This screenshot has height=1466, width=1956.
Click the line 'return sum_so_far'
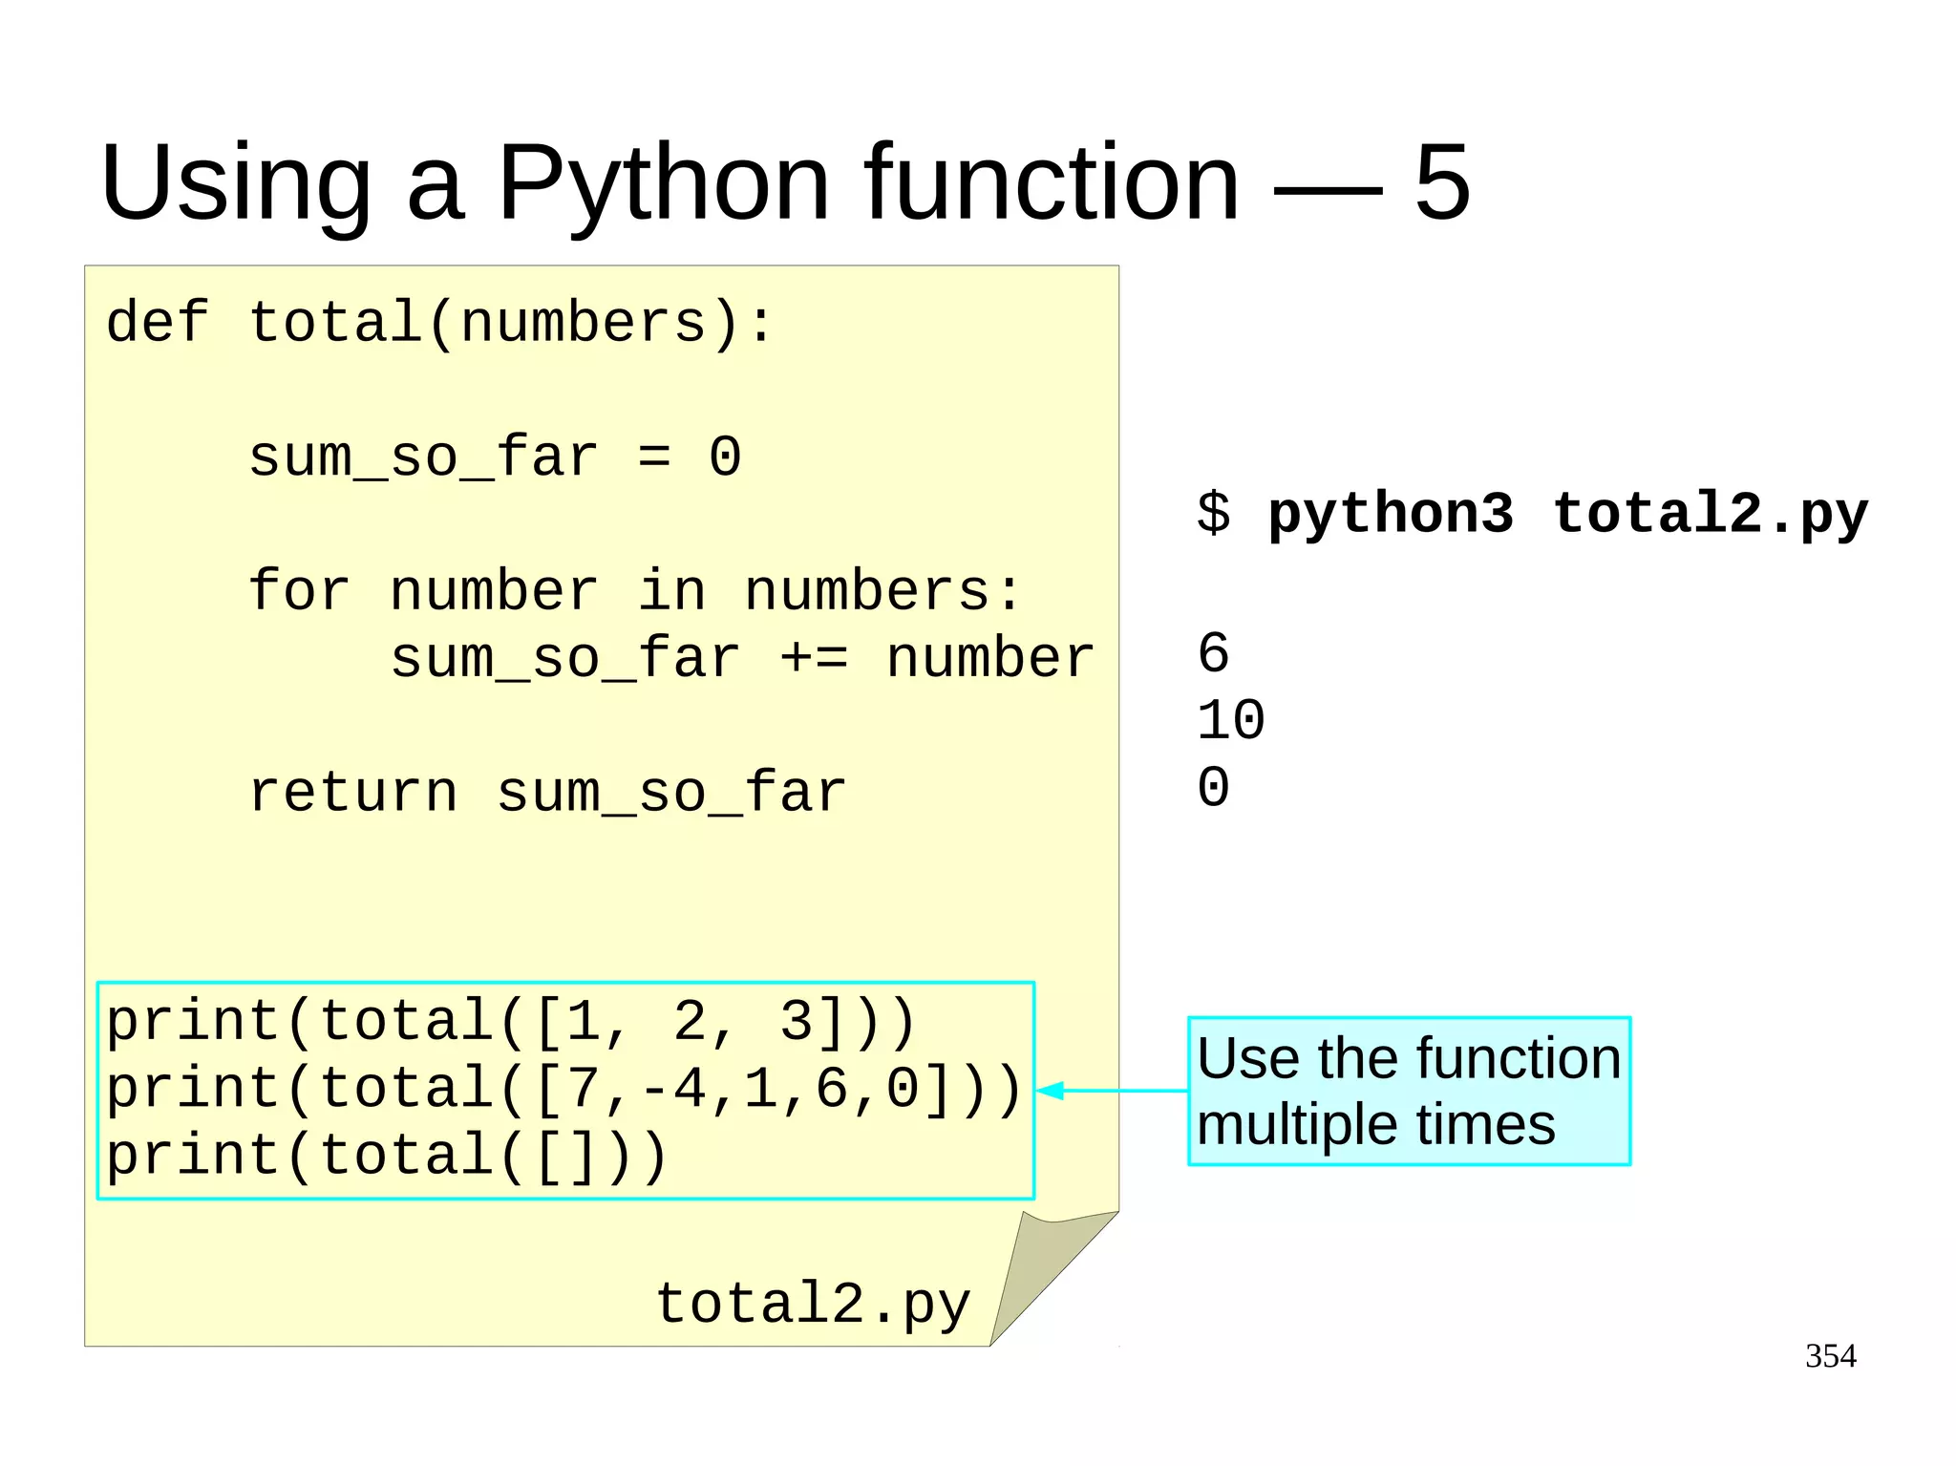(547, 793)
